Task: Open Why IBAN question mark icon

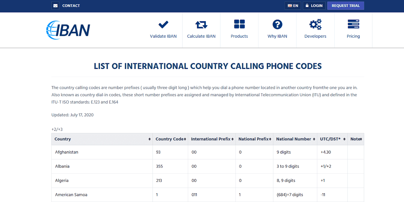Action: [x=277, y=24]
